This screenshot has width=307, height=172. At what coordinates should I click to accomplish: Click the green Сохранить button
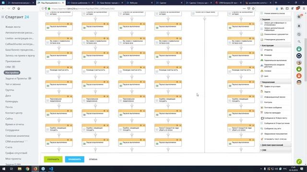53,159
